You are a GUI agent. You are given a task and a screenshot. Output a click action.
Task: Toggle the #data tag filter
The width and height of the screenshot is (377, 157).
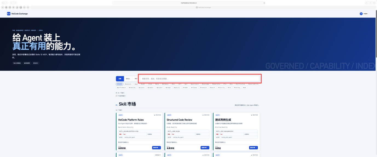pyautogui.click(x=157, y=84)
